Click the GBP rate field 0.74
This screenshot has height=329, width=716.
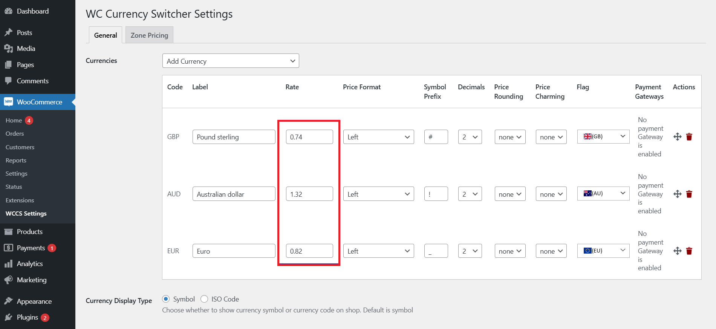[x=309, y=137]
